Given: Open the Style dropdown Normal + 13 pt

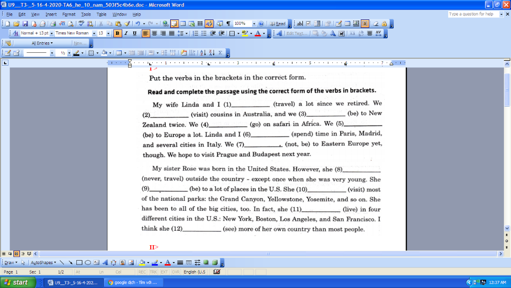Looking at the screenshot, I should click(x=51, y=33).
